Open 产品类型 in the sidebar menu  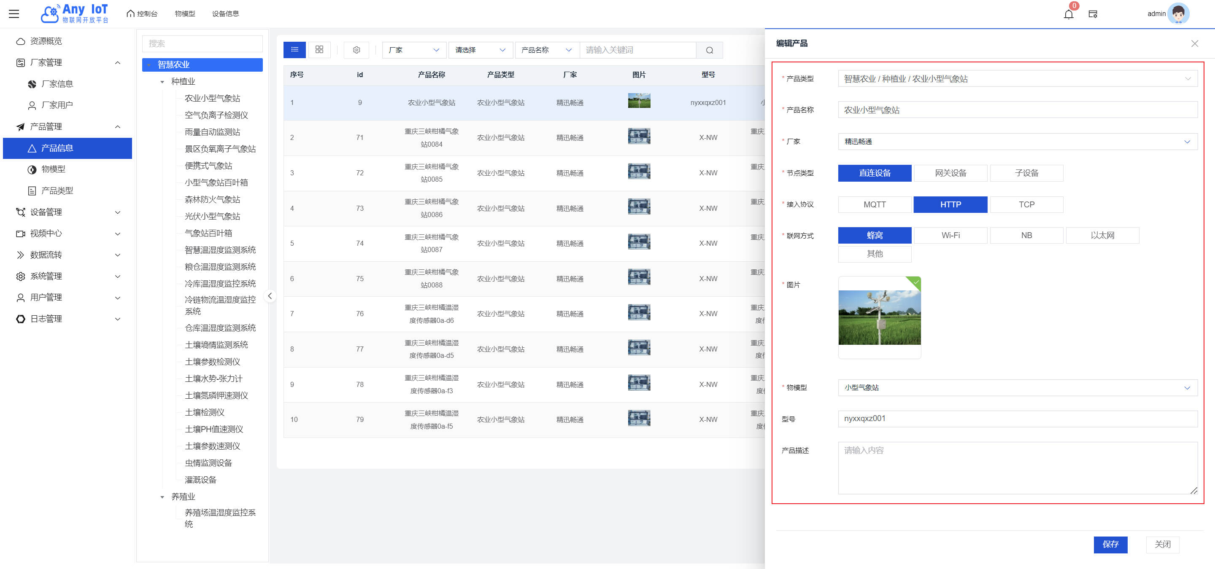57,190
